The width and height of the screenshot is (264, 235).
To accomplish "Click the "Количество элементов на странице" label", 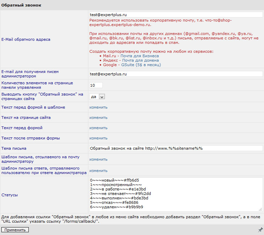I will [37, 85].
